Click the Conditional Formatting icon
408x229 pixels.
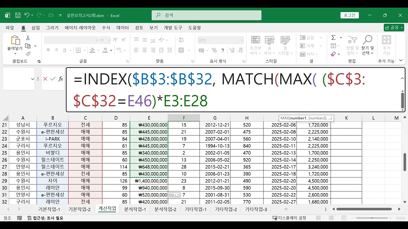[x=255, y=40]
